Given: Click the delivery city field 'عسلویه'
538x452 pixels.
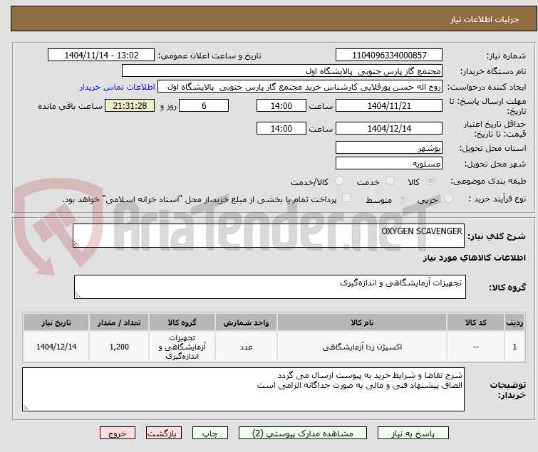Looking at the screenshot, I should [389, 164].
